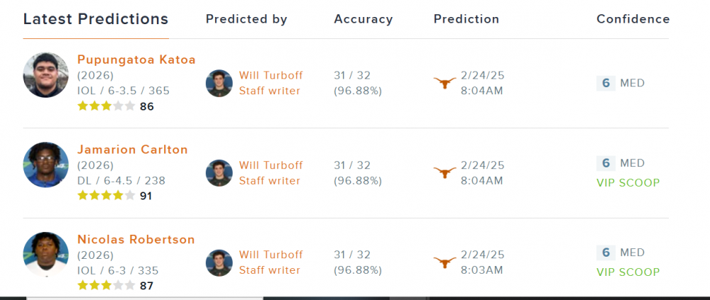Click Pupungatoa Katoa's star rating
The width and height of the screenshot is (710, 300).
[106, 106]
